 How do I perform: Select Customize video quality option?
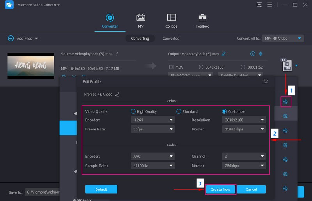(x=224, y=111)
